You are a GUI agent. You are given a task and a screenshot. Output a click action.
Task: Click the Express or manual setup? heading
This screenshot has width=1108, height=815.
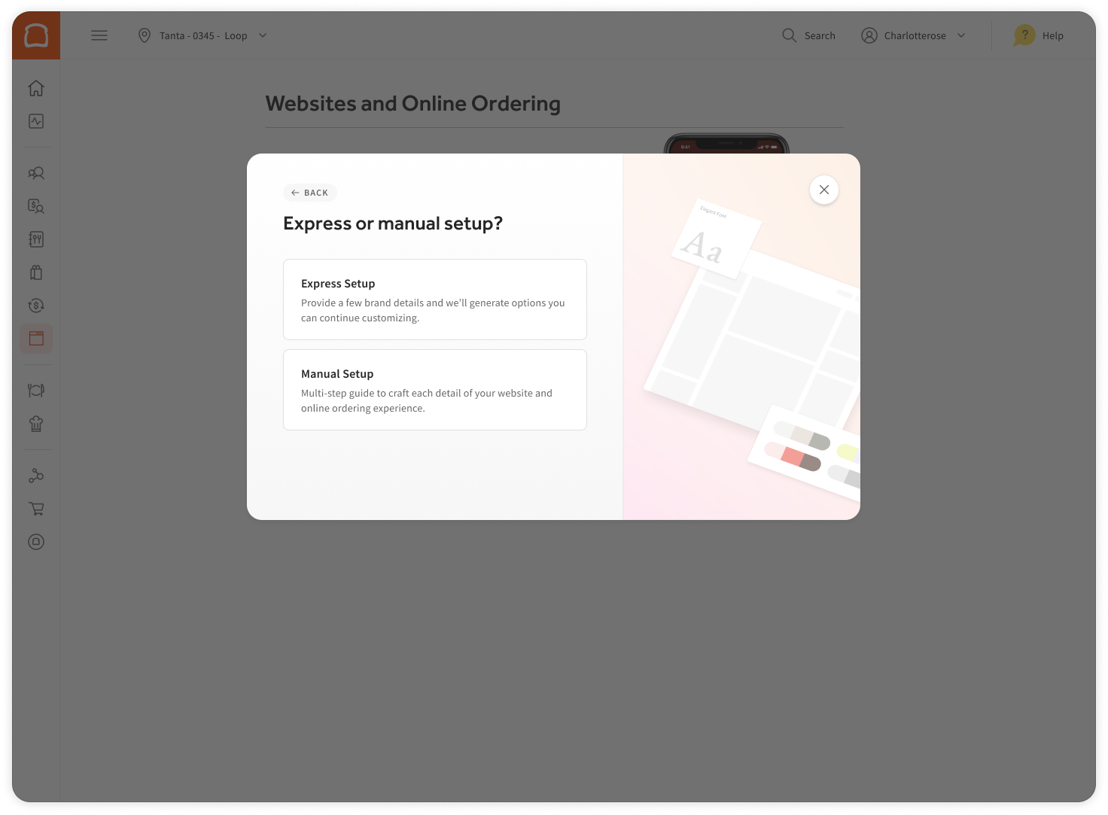[393, 224]
